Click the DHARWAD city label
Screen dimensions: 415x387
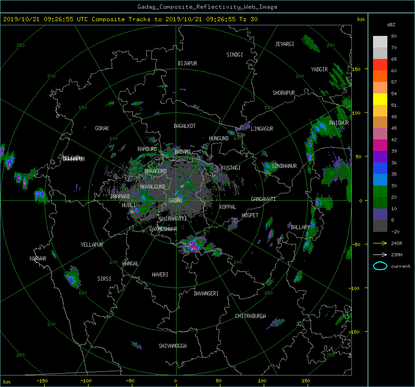tap(120, 196)
